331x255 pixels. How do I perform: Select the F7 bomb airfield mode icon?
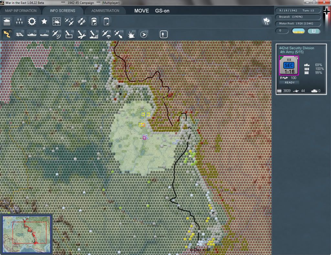pyautogui.click(x=81, y=34)
